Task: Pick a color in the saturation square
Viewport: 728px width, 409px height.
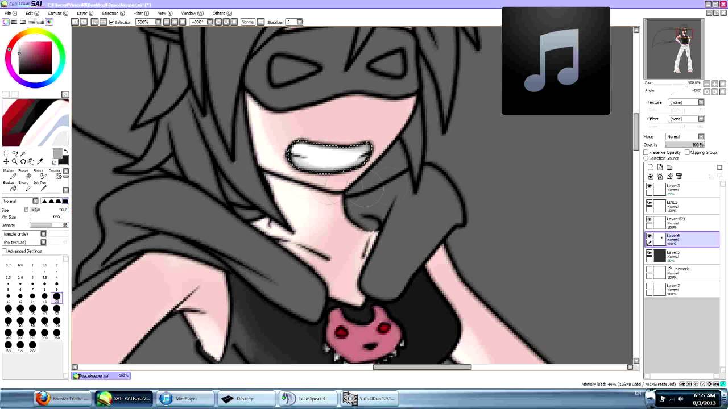Action: tap(35, 57)
